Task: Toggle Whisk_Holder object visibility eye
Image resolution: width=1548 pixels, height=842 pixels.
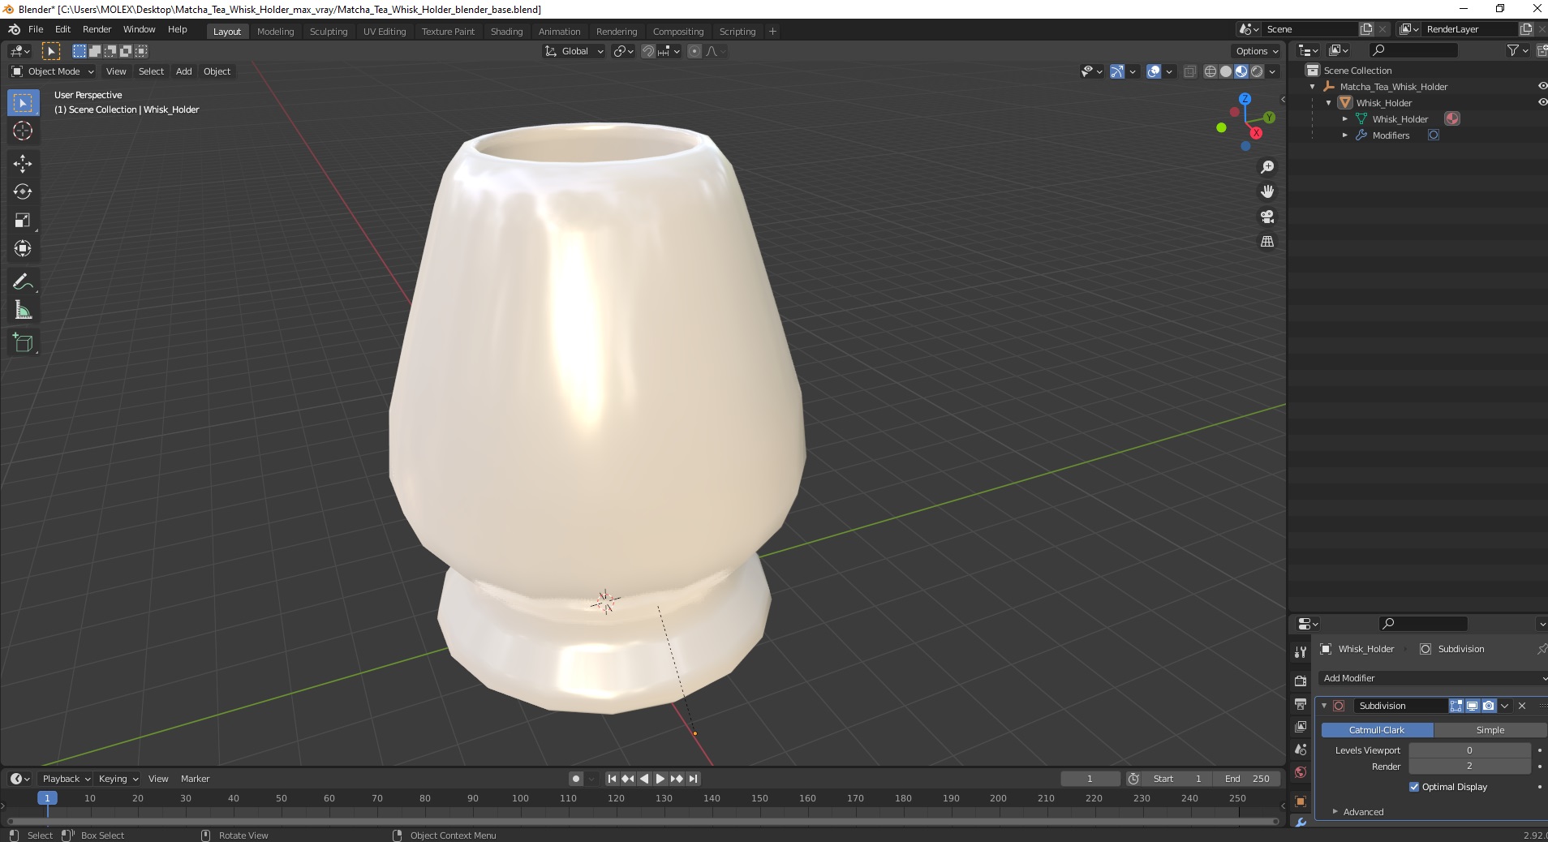Action: click(1542, 102)
